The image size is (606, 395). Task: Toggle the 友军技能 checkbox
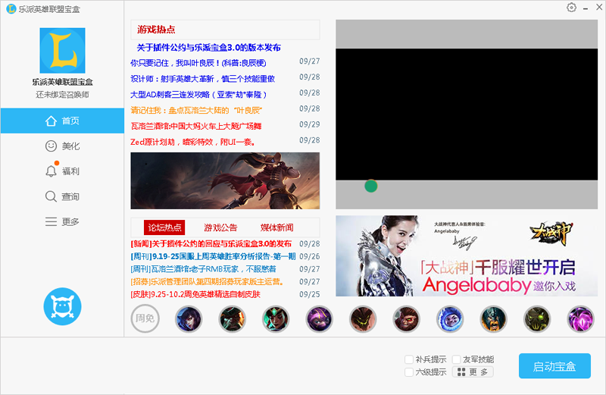pos(456,359)
